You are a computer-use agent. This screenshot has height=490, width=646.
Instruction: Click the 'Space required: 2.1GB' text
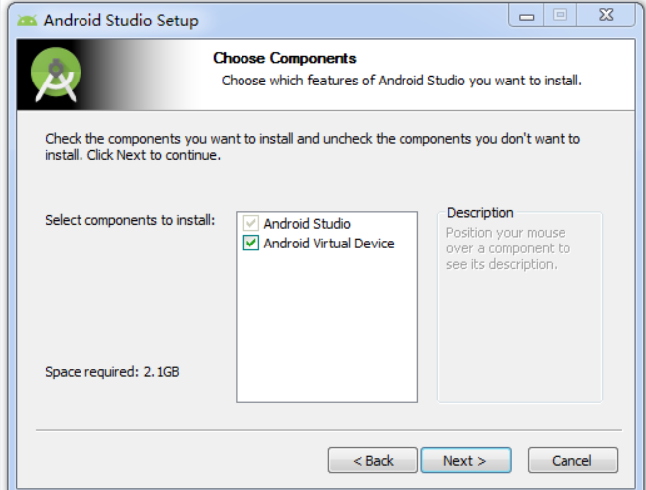coord(112,372)
